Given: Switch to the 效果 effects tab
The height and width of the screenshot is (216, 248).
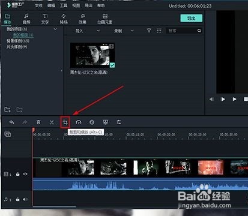Looking at the screenshot, I should pos(82,19).
